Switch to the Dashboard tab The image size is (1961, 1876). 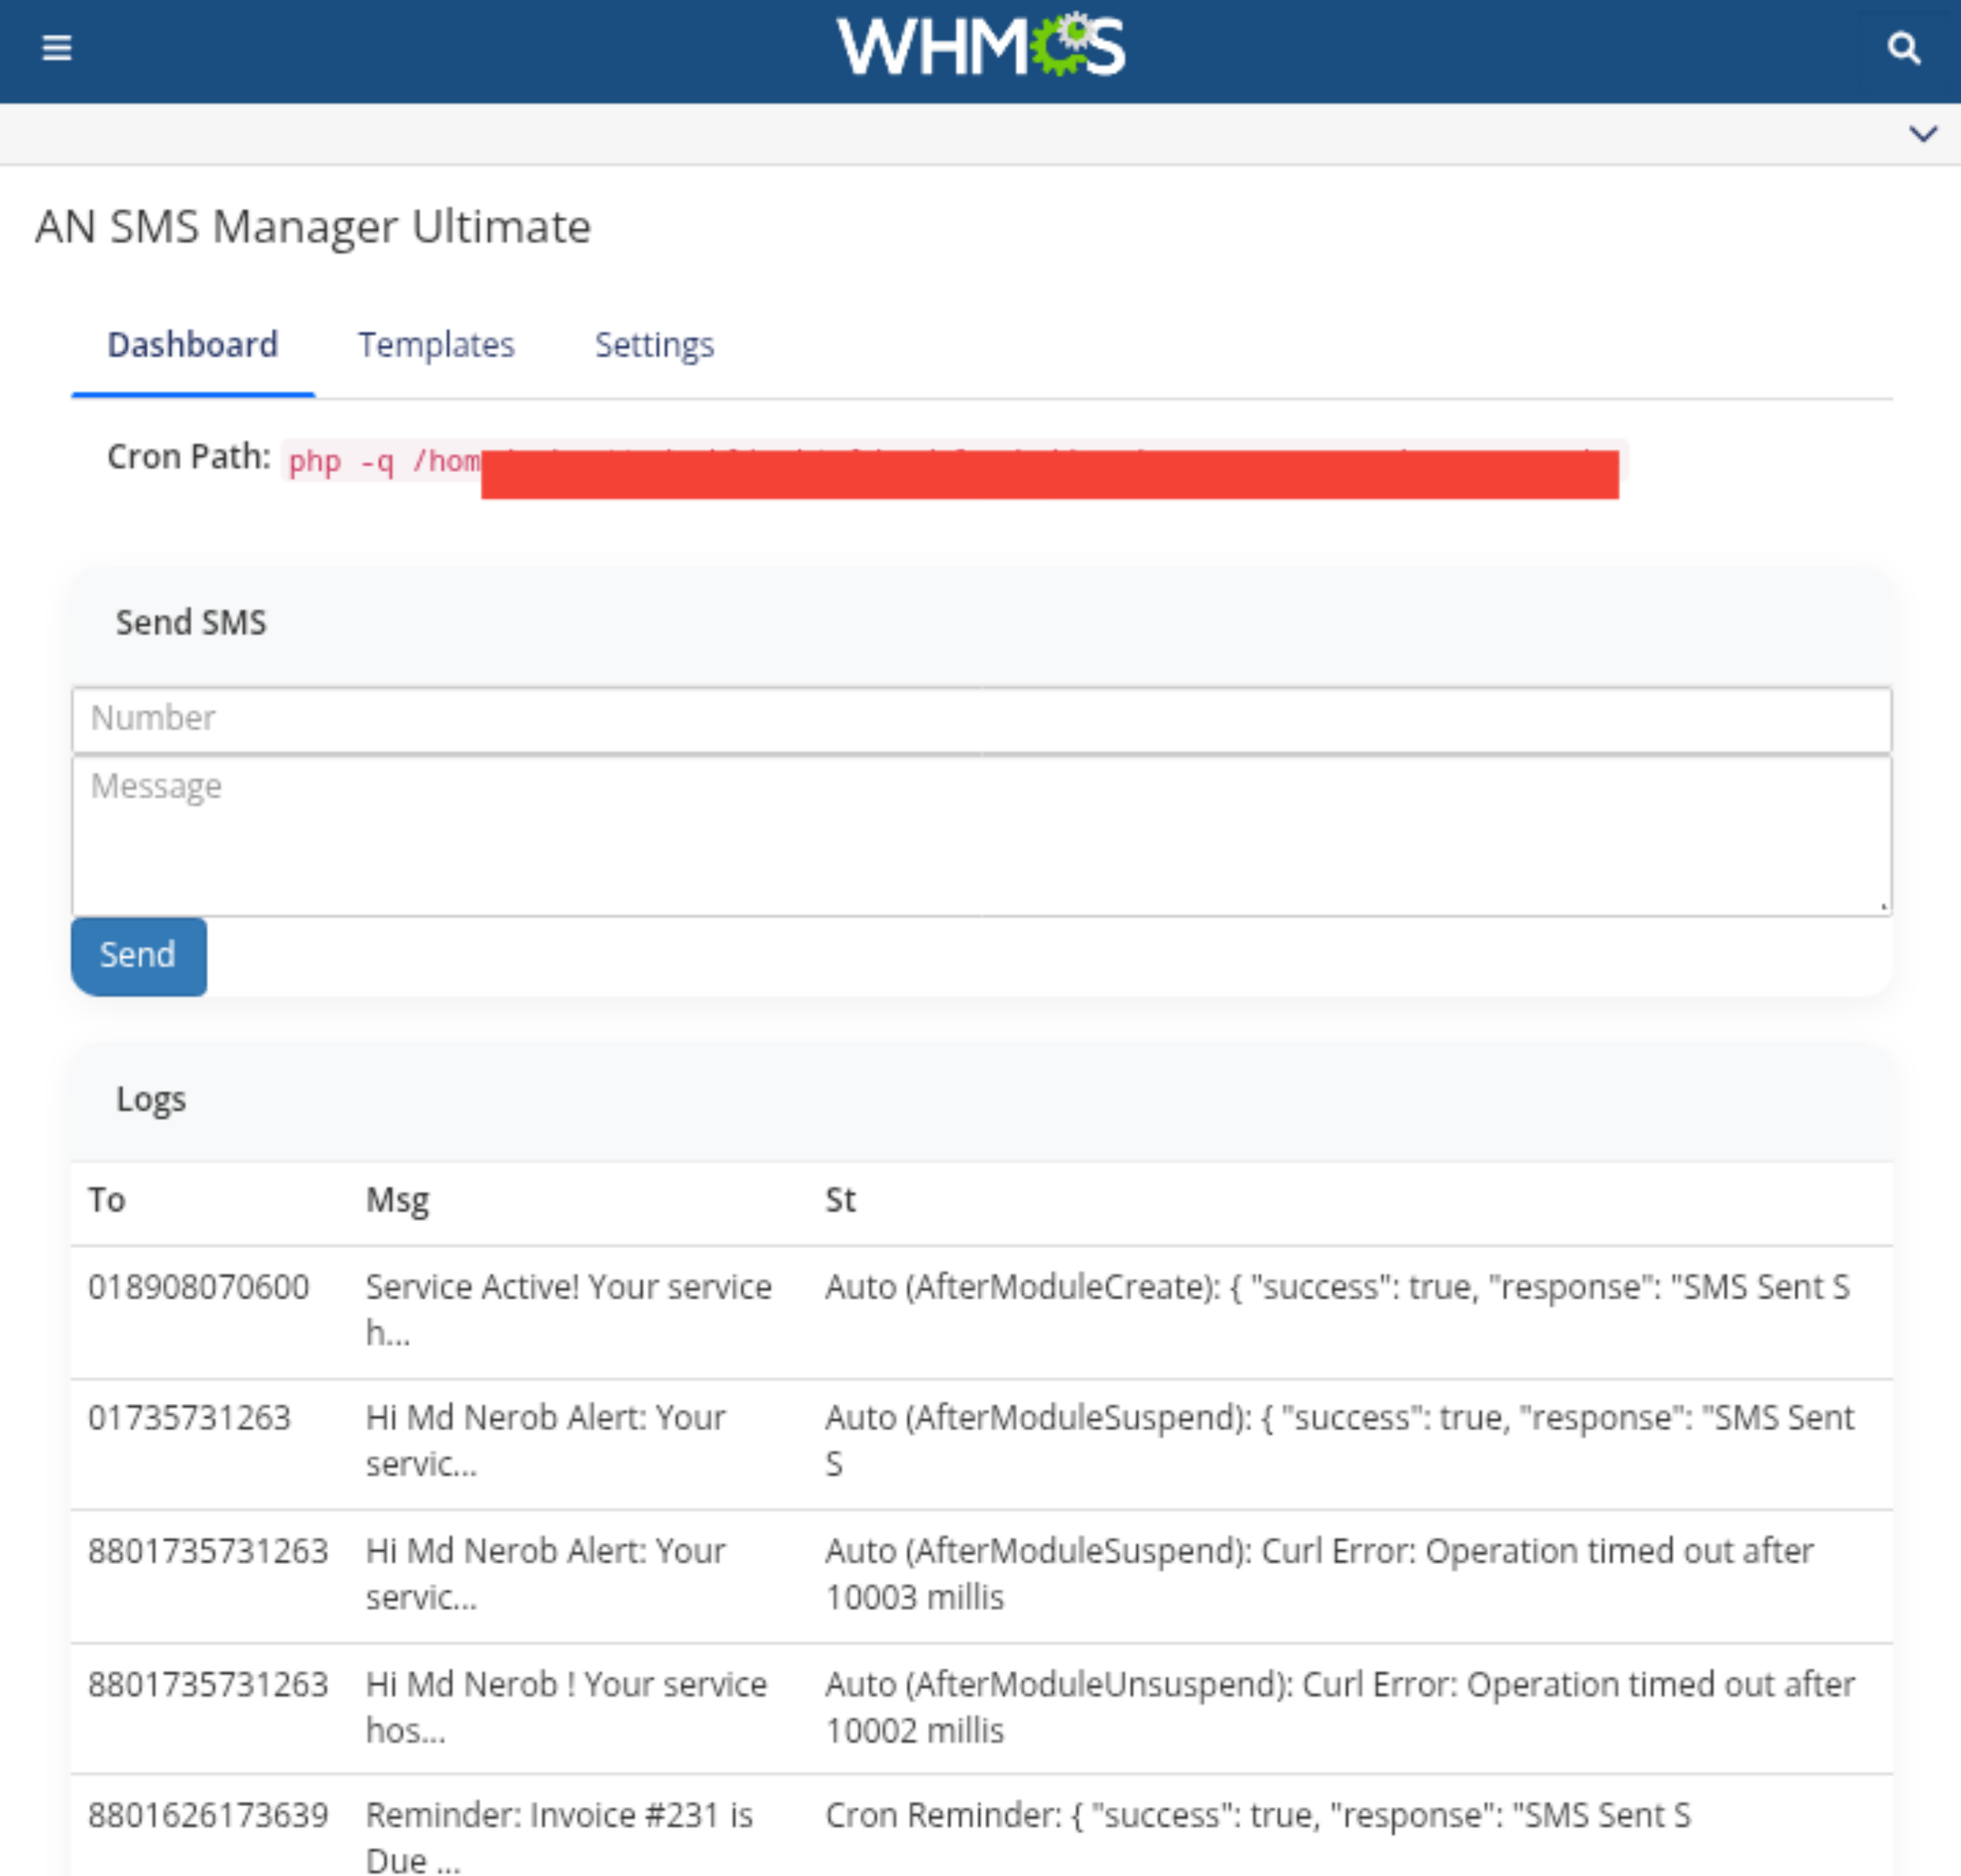tap(192, 345)
